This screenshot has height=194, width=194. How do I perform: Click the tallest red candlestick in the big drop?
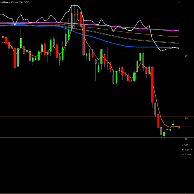click(152, 85)
